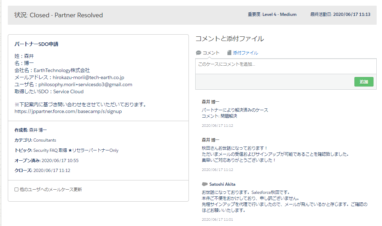Open the jppartner.force.com signup URL
Screen dimensions: 382x226
68,111
